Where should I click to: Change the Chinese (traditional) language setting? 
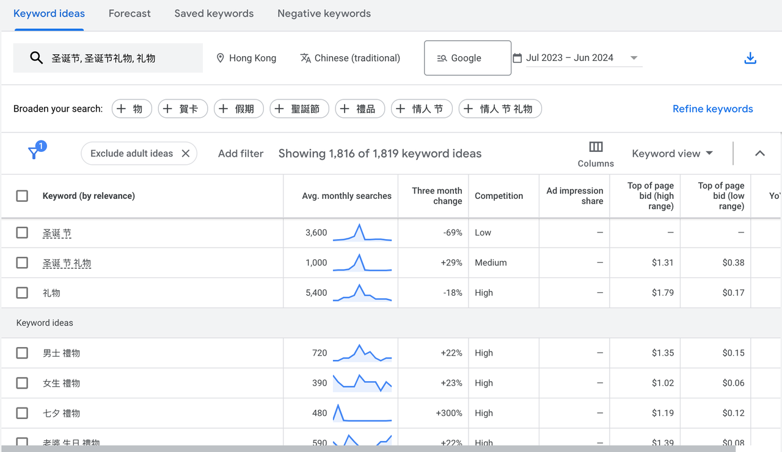(x=350, y=58)
